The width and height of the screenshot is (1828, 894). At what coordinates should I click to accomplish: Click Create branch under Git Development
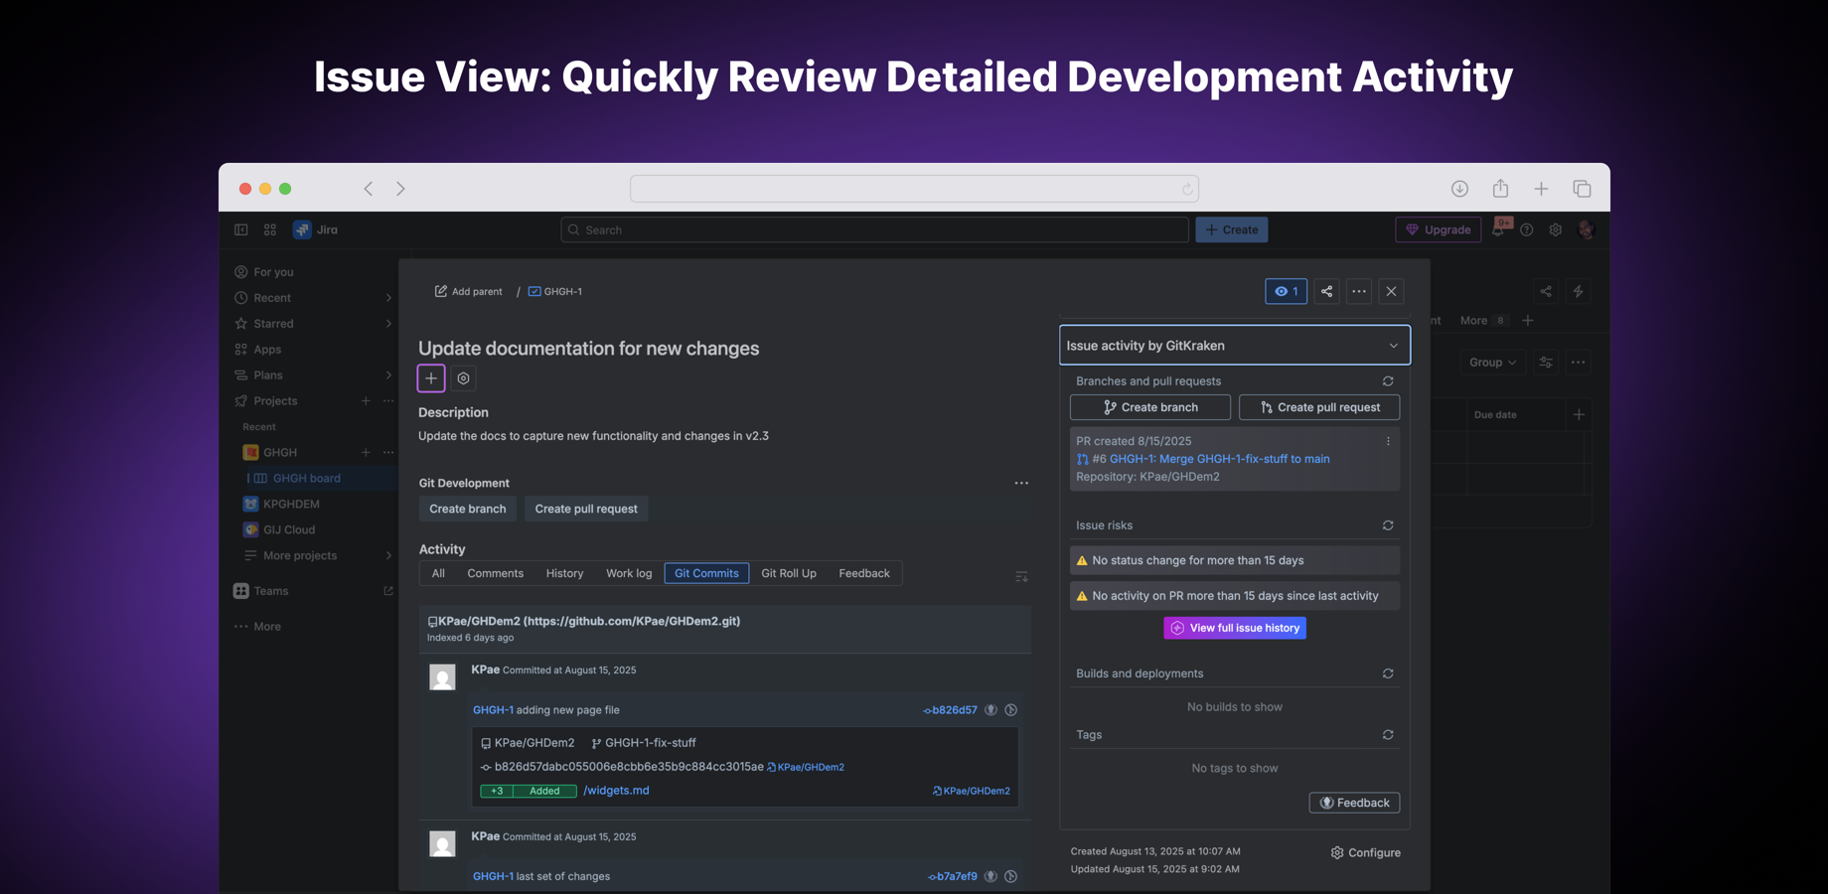click(x=467, y=509)
